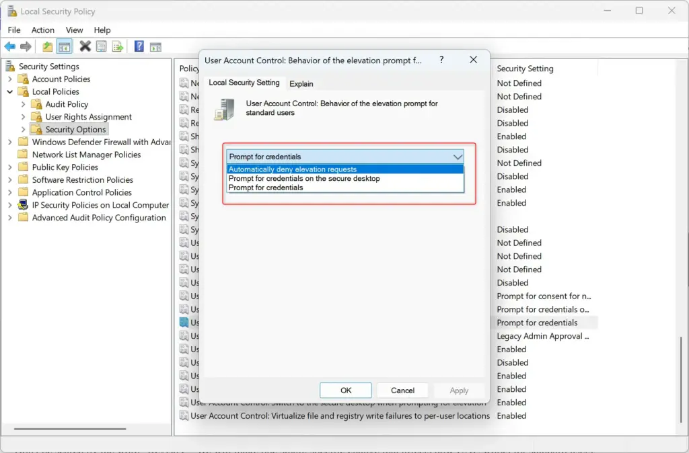The width and height of the screenshot is (689, 453).
Task: Click the Forward arrow toolbar icon
Action: (26, 46)
